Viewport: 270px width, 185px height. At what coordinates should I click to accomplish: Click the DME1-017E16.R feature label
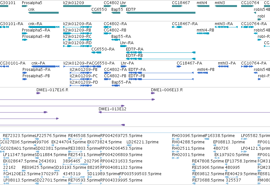coord(52,90)
